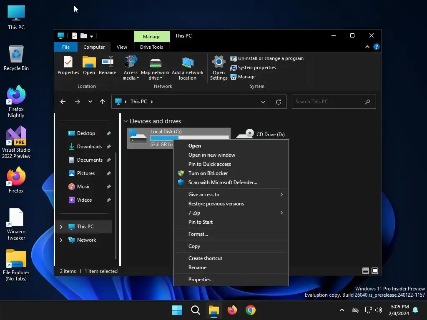Select Pin to Quick access
This screenshot has width=427, height=320.
click(231, 164)
